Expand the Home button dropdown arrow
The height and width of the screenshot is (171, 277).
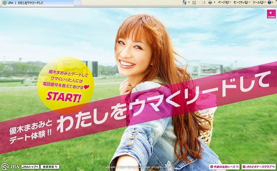coord(189,3)
